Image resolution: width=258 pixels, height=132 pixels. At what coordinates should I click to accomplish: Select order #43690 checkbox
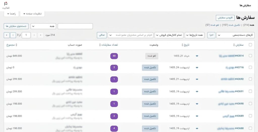tap(250, 104)
